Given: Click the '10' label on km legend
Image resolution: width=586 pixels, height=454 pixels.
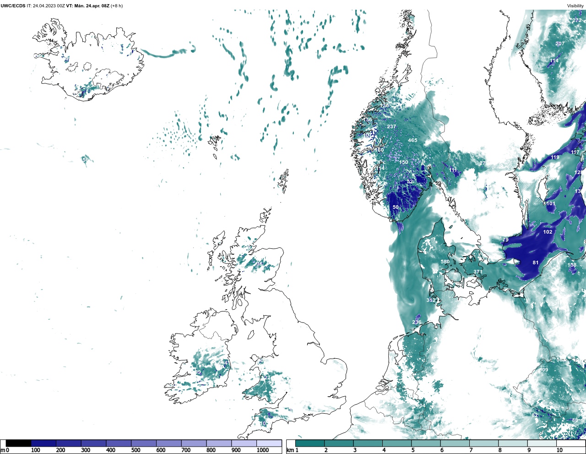Looking at the screenshot, I should coord(559,450).
